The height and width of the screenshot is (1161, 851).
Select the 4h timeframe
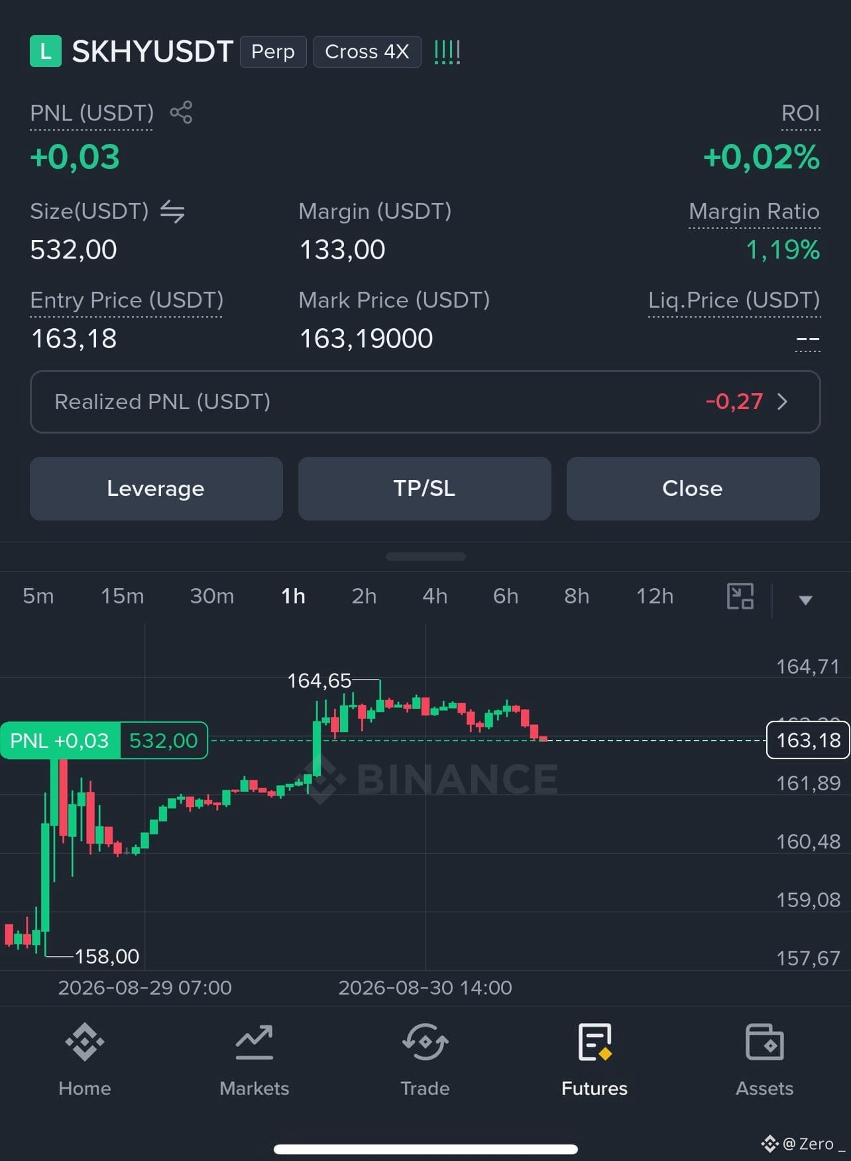[x=435, y=596]
